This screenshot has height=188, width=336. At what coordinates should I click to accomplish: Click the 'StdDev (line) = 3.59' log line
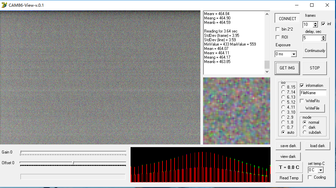220,40
